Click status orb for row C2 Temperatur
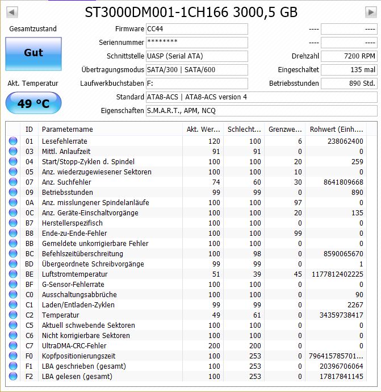The height and width of the screenshot is (392, 381). pos(13,315)
